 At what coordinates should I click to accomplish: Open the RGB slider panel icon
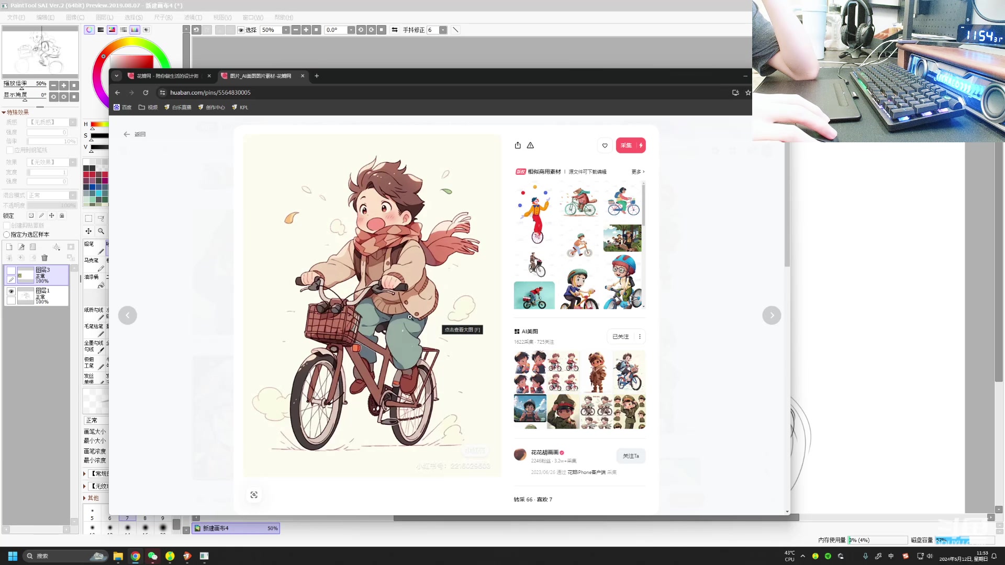(x=100, y=30)
